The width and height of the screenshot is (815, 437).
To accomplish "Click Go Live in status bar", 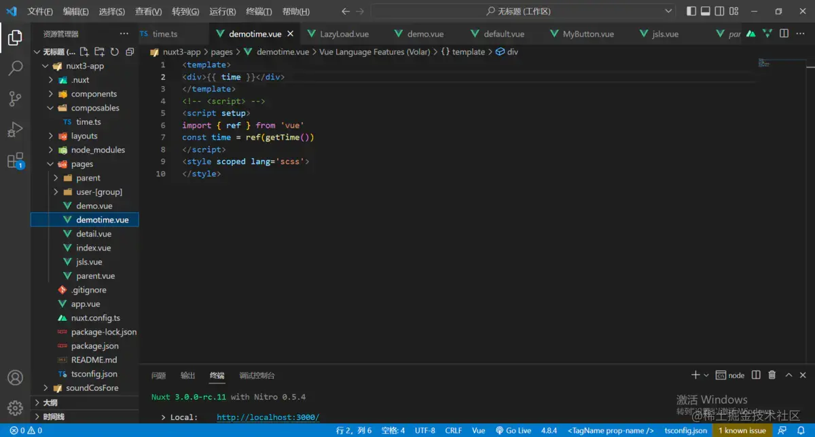I will click(x=513, y=431).
